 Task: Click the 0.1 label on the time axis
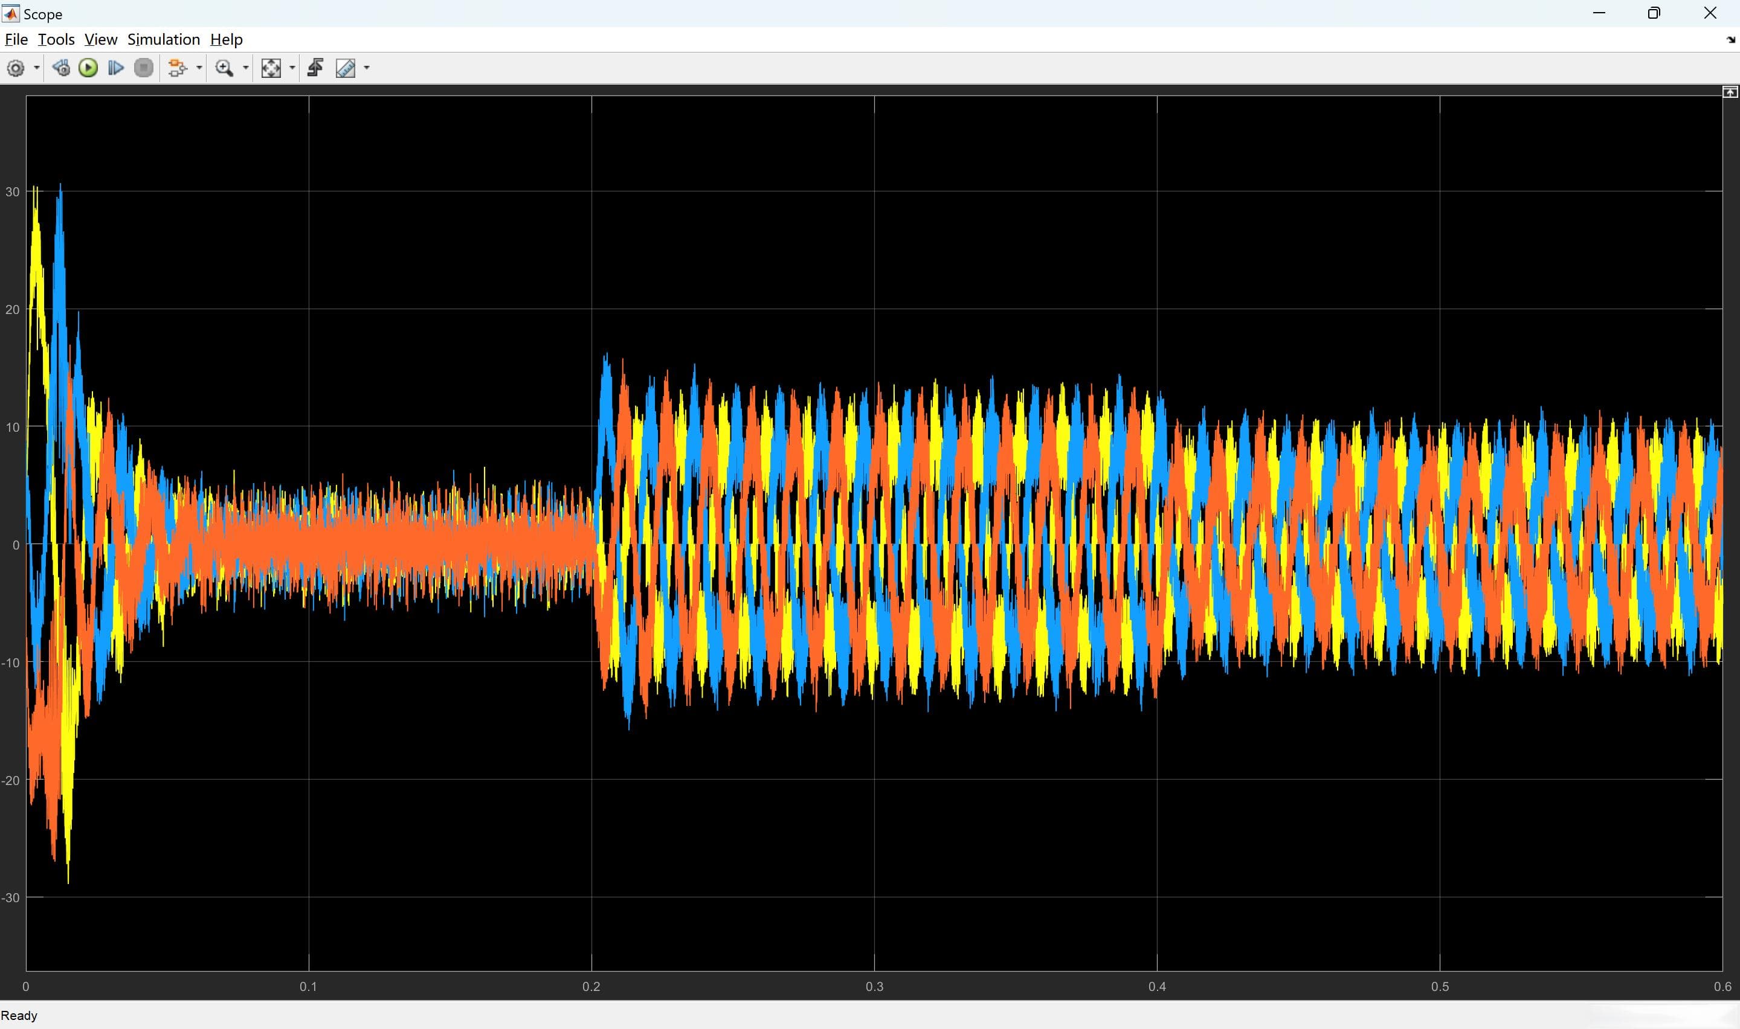point(309,987)
